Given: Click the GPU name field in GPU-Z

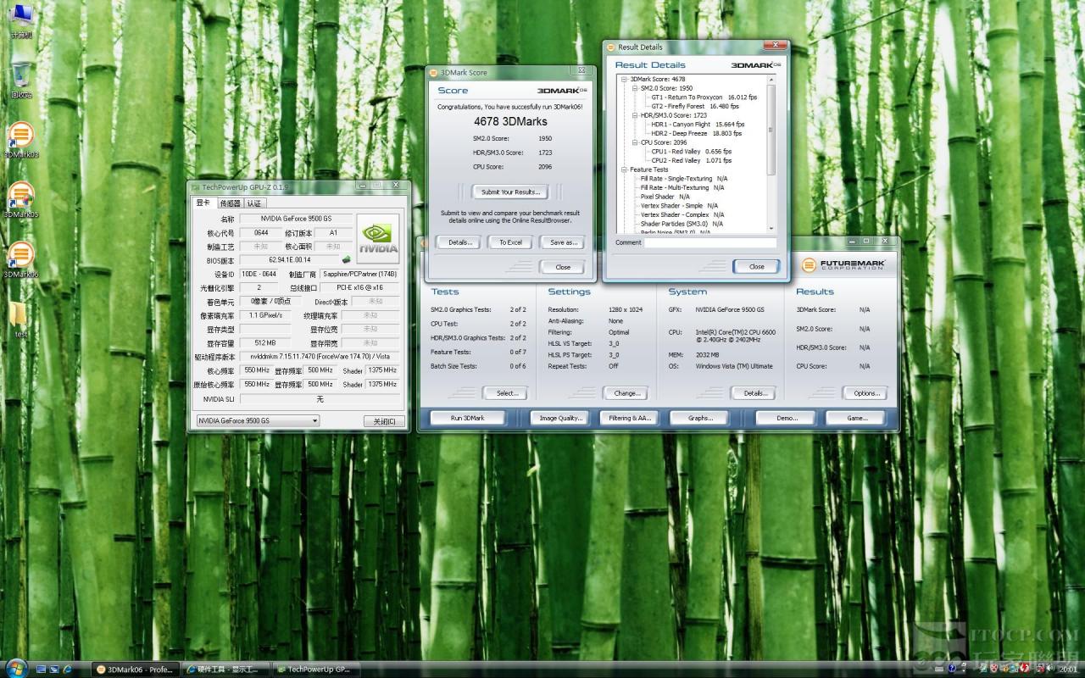Looking at the screenshot, I should (x=295, y=219).
